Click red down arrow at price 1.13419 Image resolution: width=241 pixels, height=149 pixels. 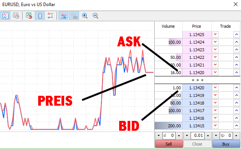tap(215, 95)
